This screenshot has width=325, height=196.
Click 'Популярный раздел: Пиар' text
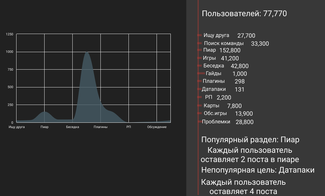pos(250,140)
